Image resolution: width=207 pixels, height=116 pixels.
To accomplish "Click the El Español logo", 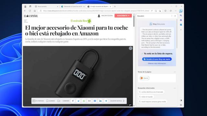I will pyautogui.click(x=31, y=16).
